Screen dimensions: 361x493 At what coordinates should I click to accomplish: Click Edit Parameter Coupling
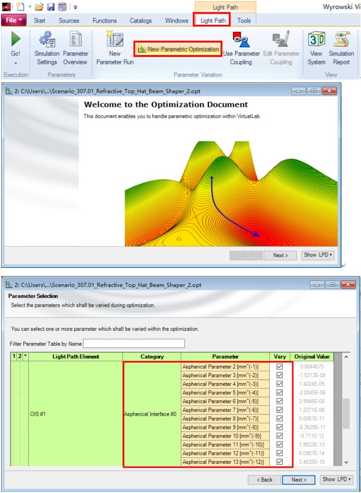pos(281,48)
